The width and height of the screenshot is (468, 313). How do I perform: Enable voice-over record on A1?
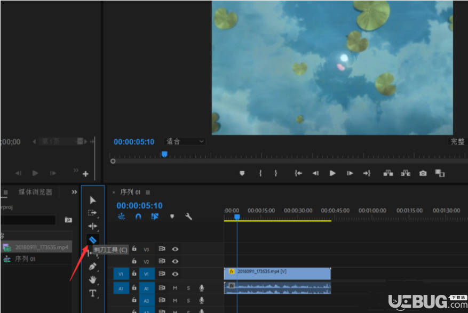coord(202,288)
